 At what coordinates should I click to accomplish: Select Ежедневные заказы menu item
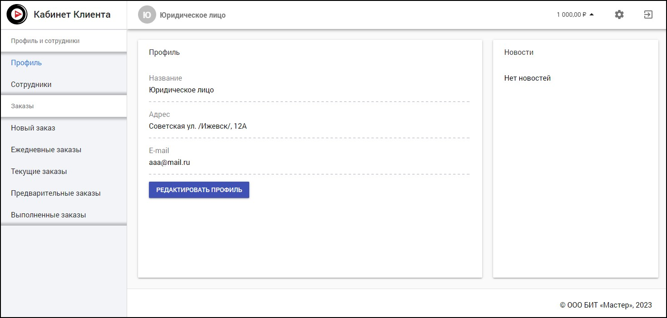pyautogui.click(x=46, y=149)
